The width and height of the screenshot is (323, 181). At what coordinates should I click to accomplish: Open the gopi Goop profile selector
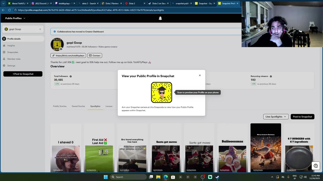[x=23, y=29]
